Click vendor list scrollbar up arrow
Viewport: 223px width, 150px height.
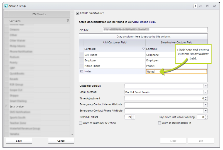tap(72, 13)
